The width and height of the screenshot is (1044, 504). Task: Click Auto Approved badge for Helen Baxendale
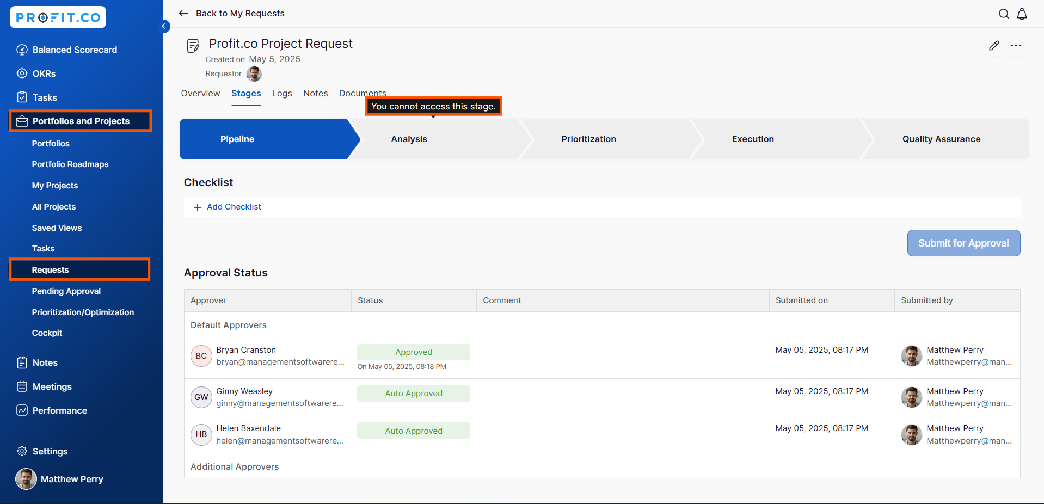tap(414, 431)
